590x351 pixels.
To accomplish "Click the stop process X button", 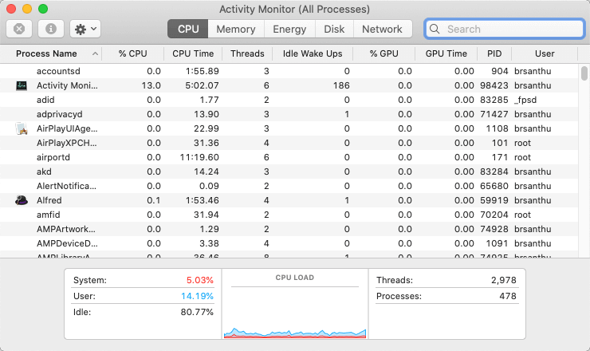I will coord(19,29).
